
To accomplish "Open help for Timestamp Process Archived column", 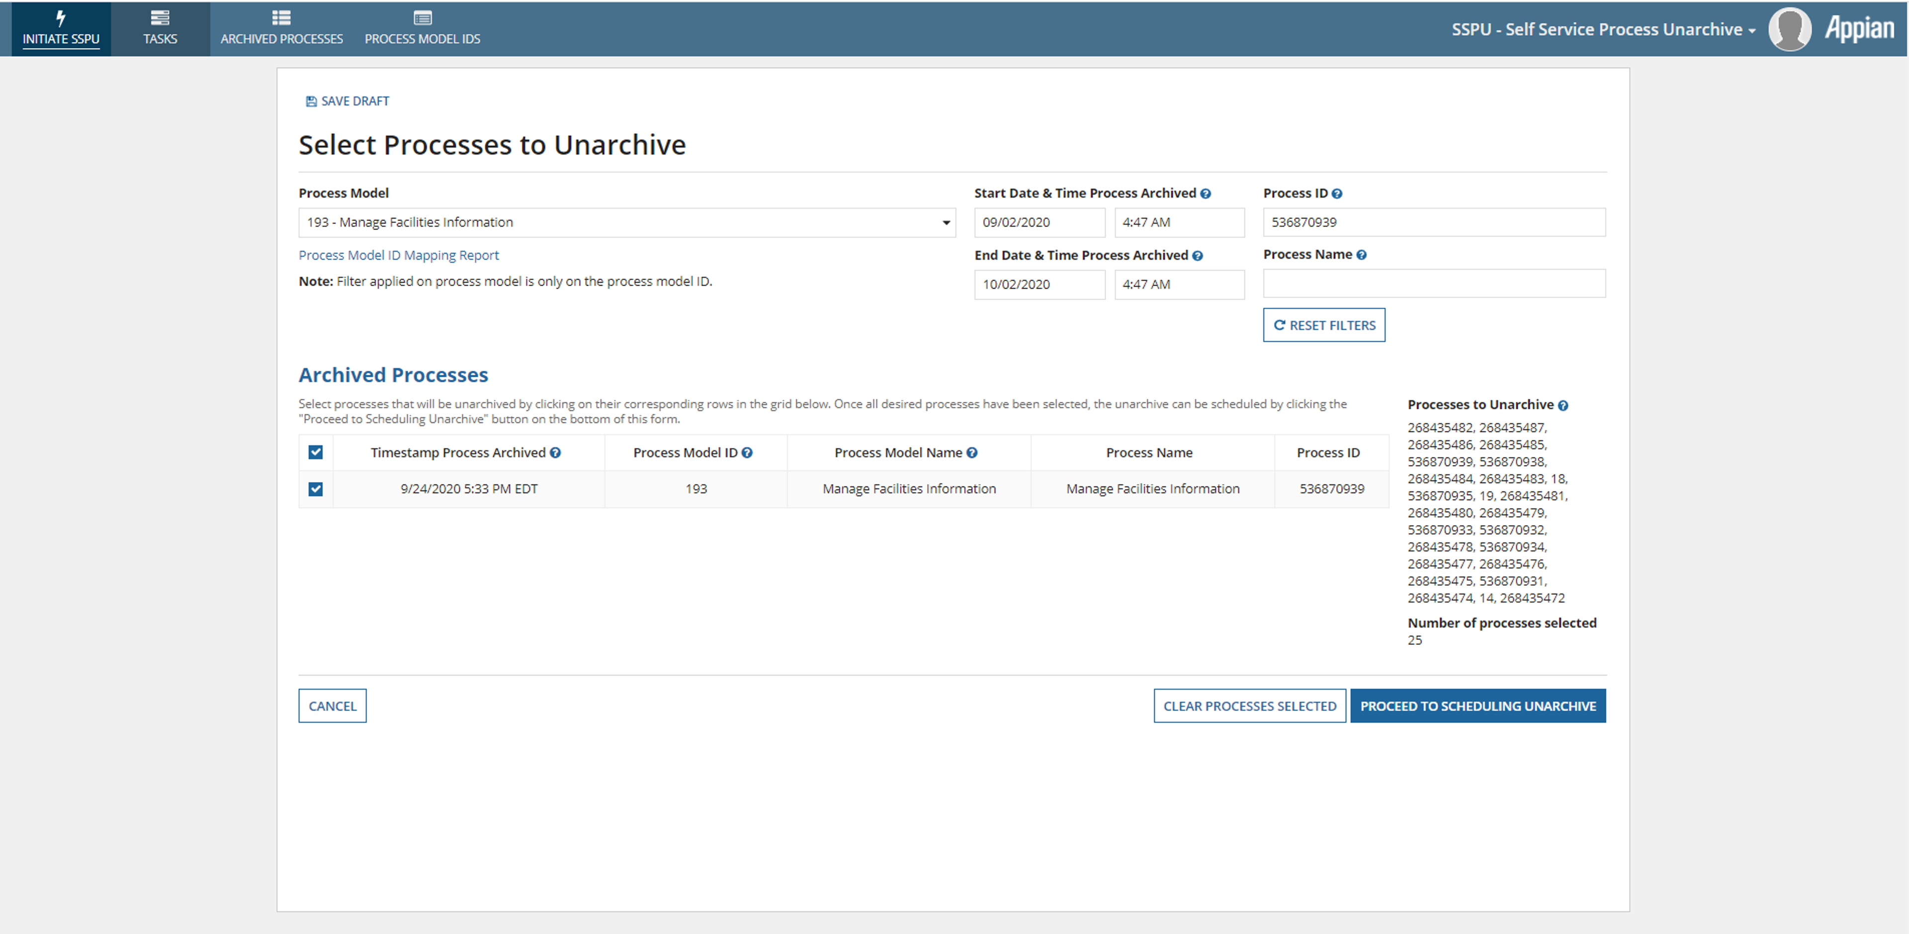I will pos(555,453).
